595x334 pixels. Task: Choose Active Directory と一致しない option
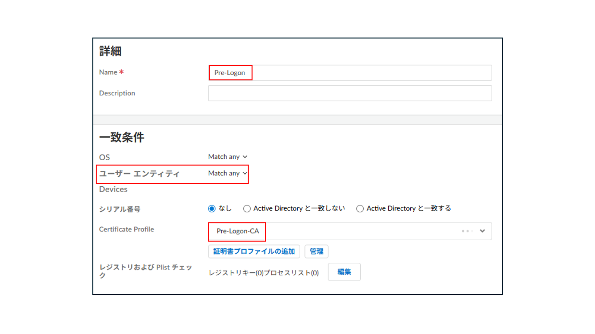click(x=247, y=209)
